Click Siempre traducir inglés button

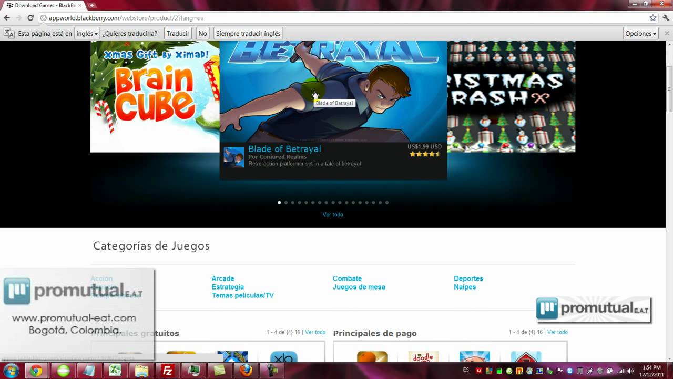coord(248,33)
